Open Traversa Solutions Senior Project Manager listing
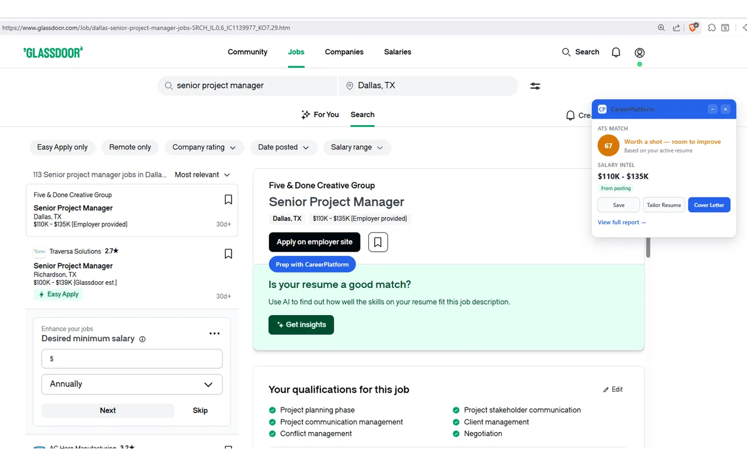 pyautogui.click(x=73, y=266)
